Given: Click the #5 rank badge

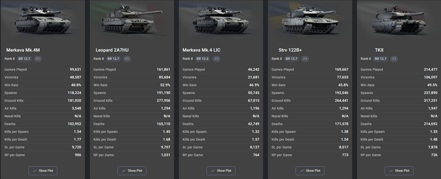Looking at the screenshot, I should pos(394,58).
